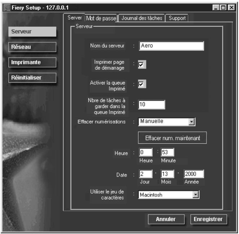The image size is (239, 234).
Task: Click the Nbre de tâches à garder label
Action: point(107,106)
